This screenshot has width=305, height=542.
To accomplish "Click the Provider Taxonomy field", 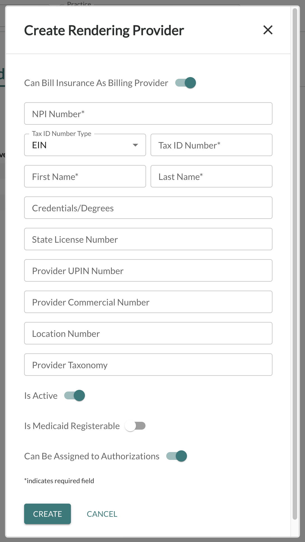I will coord(148,365).
